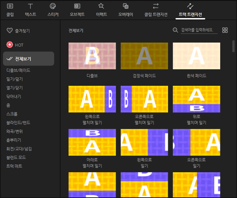The height and width of the screenshot is (198, 237).
Task: Toggle the grid view layout icon
Action: tap(225, 30)
